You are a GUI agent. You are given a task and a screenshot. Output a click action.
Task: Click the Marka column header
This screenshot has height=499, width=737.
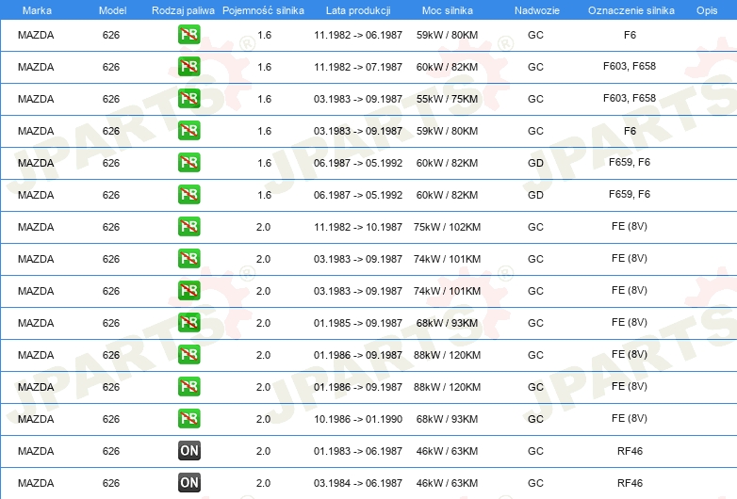[x=36, y=9]
